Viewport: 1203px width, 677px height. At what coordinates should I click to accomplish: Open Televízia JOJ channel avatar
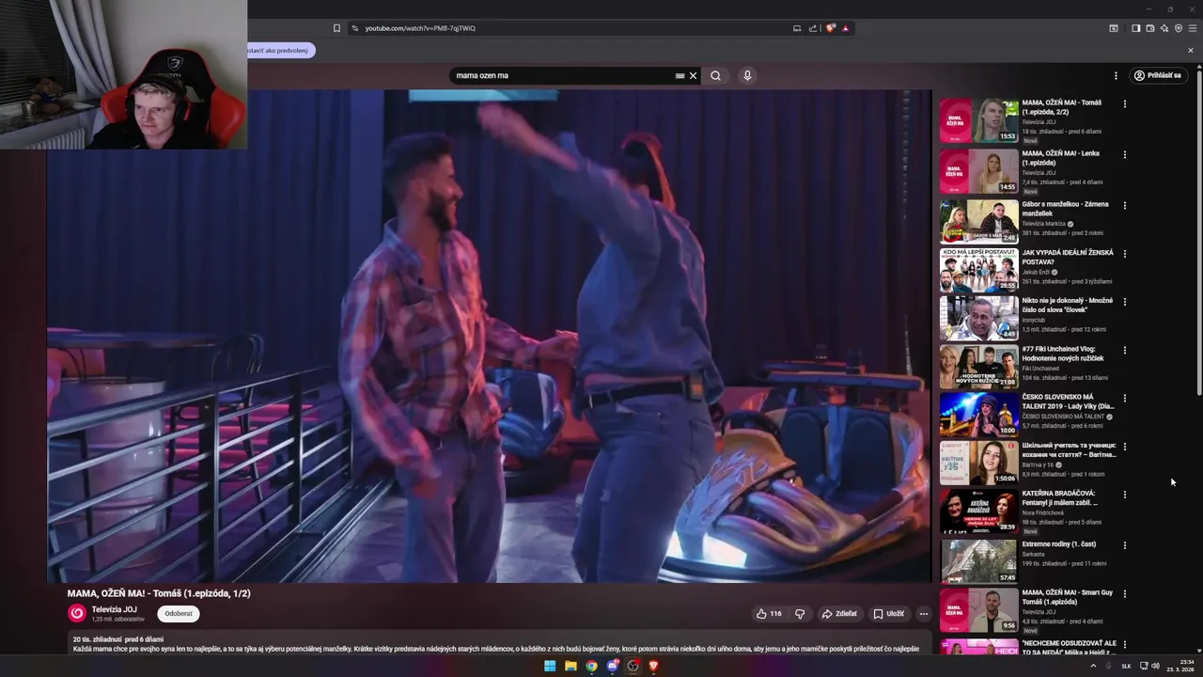click(x=77, y=613)
